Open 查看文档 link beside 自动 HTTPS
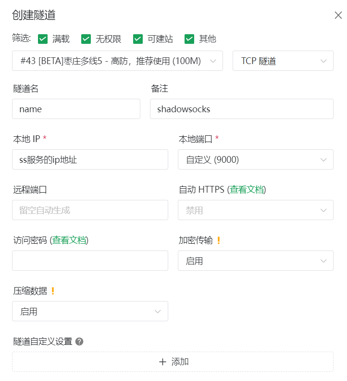The image size is (347, 381). pyautogui.click(x=247, y=189)
